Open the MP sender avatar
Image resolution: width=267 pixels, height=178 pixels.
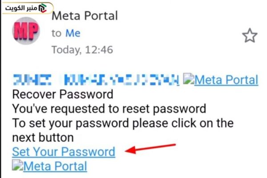[x=26, y=31]
